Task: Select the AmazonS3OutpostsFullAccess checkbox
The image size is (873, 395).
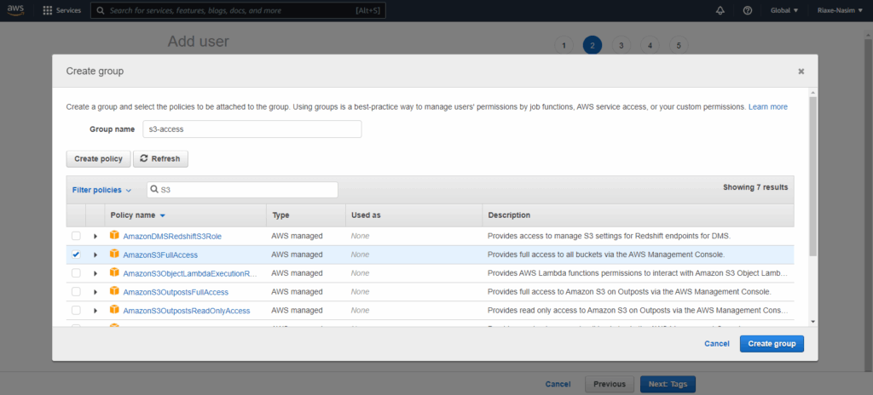Action: [x=76, y=292]
